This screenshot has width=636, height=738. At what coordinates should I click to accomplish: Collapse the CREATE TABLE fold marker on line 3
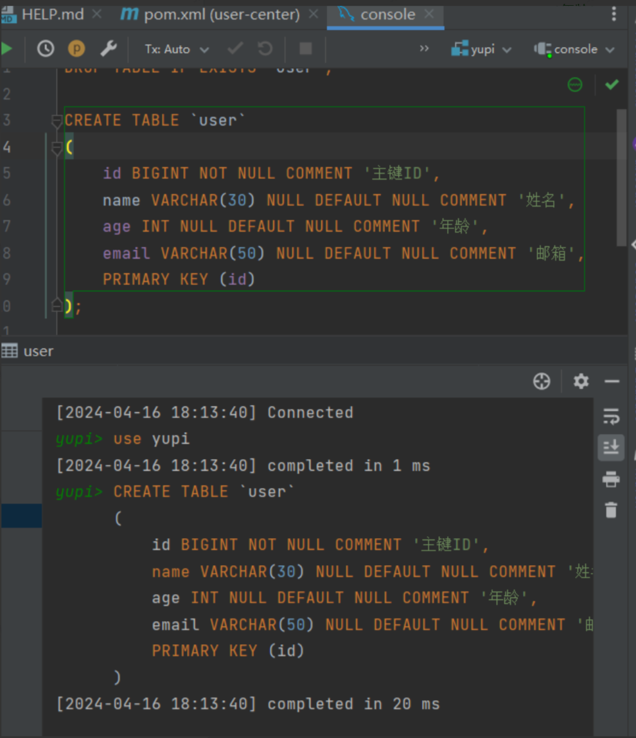pos(57,120)
